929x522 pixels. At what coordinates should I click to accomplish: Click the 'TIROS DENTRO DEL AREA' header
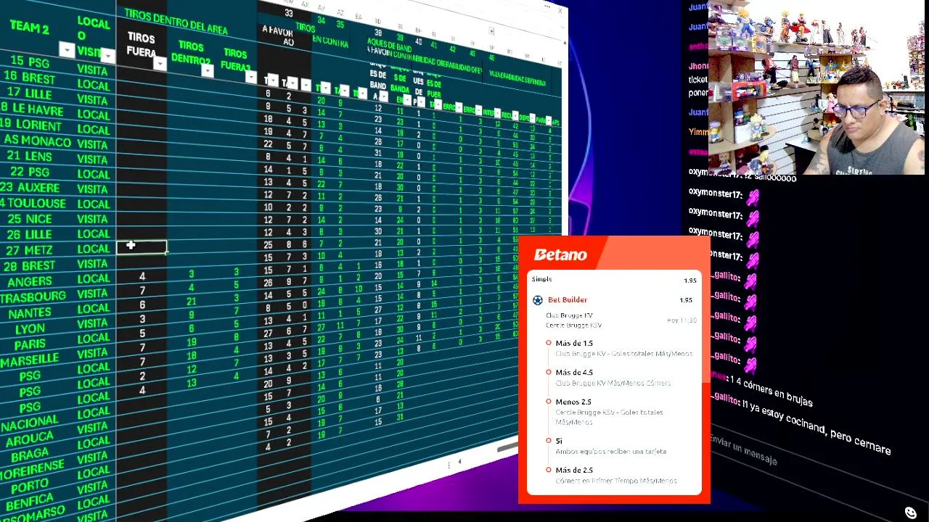pyautogui.click(x=176, y=21)
